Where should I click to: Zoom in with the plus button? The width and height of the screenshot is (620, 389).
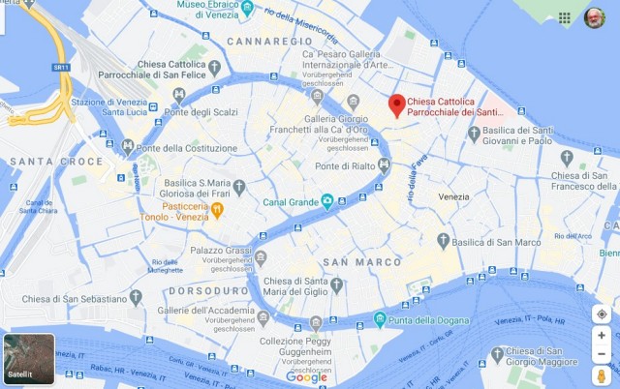(602, 335)
